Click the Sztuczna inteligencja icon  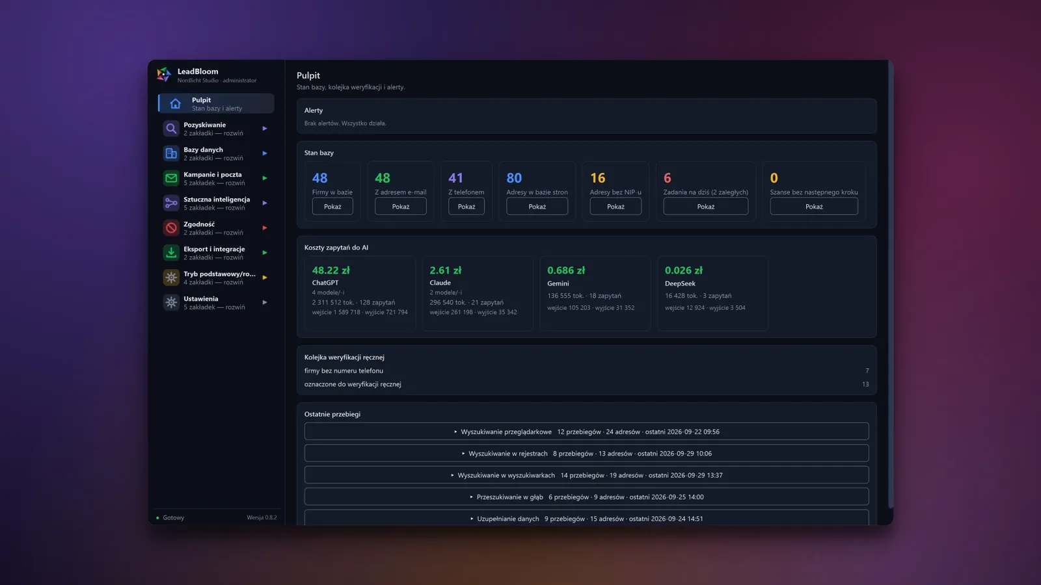pos(171,203)
